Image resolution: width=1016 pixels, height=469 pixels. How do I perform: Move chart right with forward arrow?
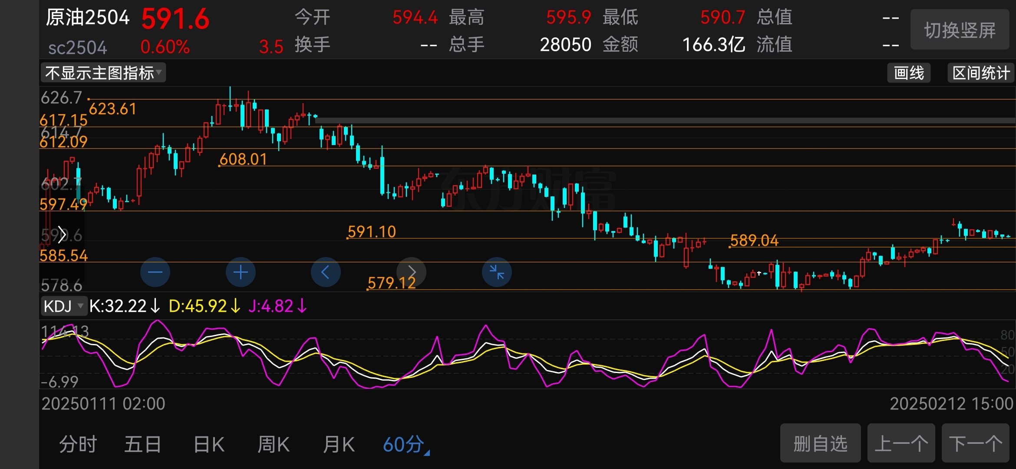[x=411, y=272]
